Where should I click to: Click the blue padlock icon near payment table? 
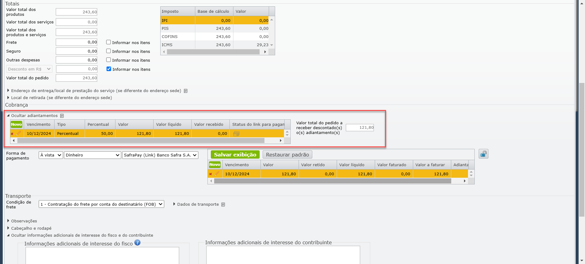pos(484,154)
